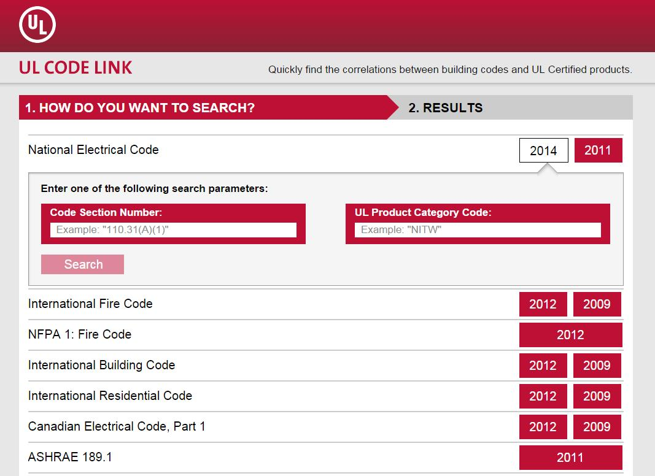
Task: Click the Search button
Action: pyautogui.click(x=82, y=264)
